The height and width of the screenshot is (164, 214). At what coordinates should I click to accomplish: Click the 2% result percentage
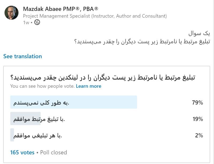[199, 136]
